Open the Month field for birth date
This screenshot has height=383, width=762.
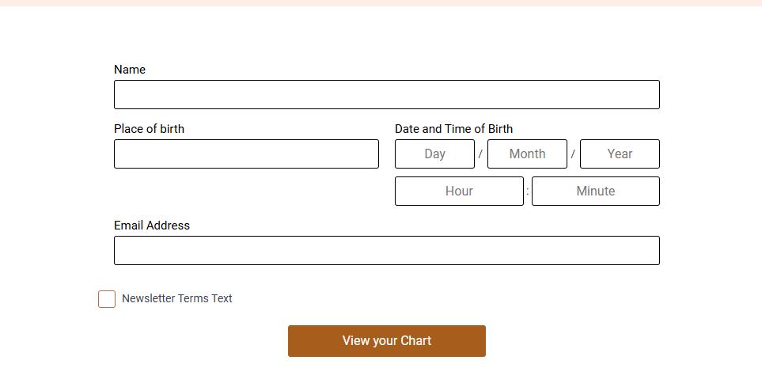527,154
